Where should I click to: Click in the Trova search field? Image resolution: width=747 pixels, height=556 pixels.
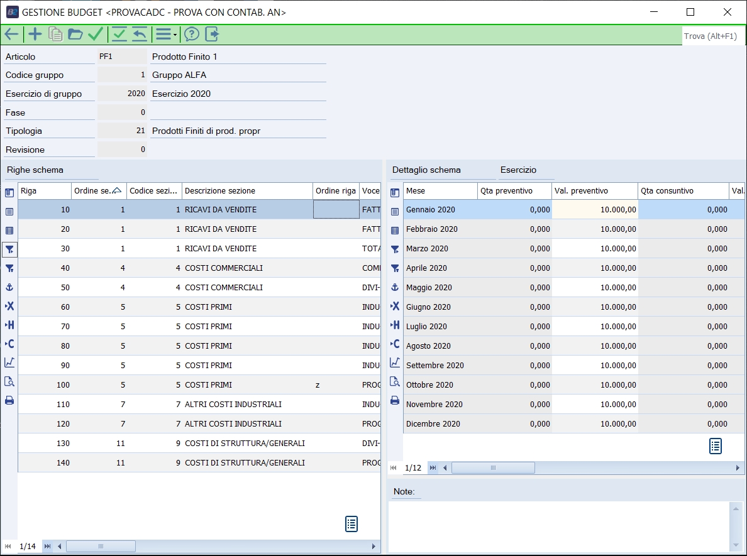[x=711, y=36]
